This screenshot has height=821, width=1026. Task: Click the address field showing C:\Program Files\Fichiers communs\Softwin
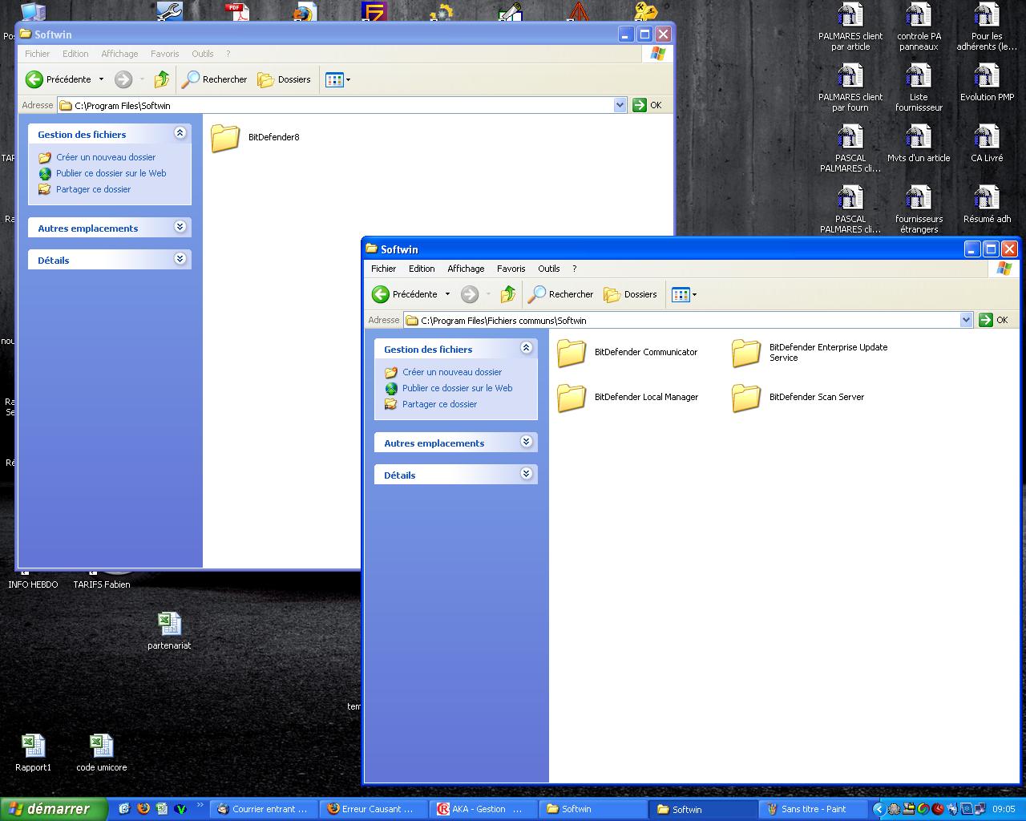[689, 320]
